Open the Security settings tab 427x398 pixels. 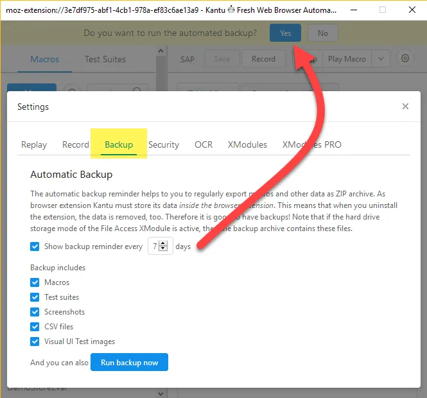pos(164,144)
